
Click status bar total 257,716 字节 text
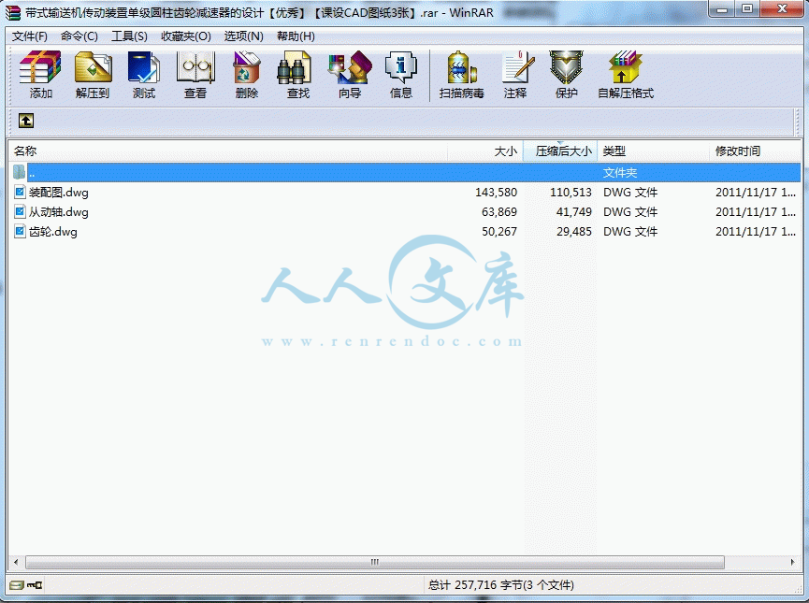pos(500,585)
